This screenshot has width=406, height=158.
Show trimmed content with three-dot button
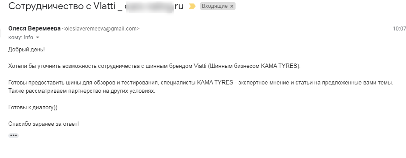click(14, 135)
